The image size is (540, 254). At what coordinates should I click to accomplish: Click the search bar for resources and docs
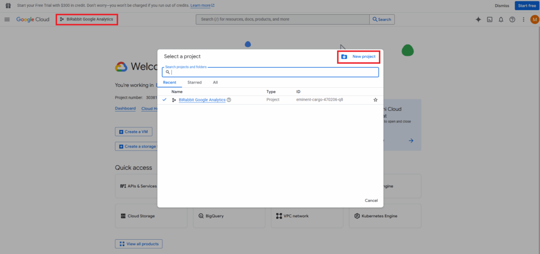(x=283, y=19)
